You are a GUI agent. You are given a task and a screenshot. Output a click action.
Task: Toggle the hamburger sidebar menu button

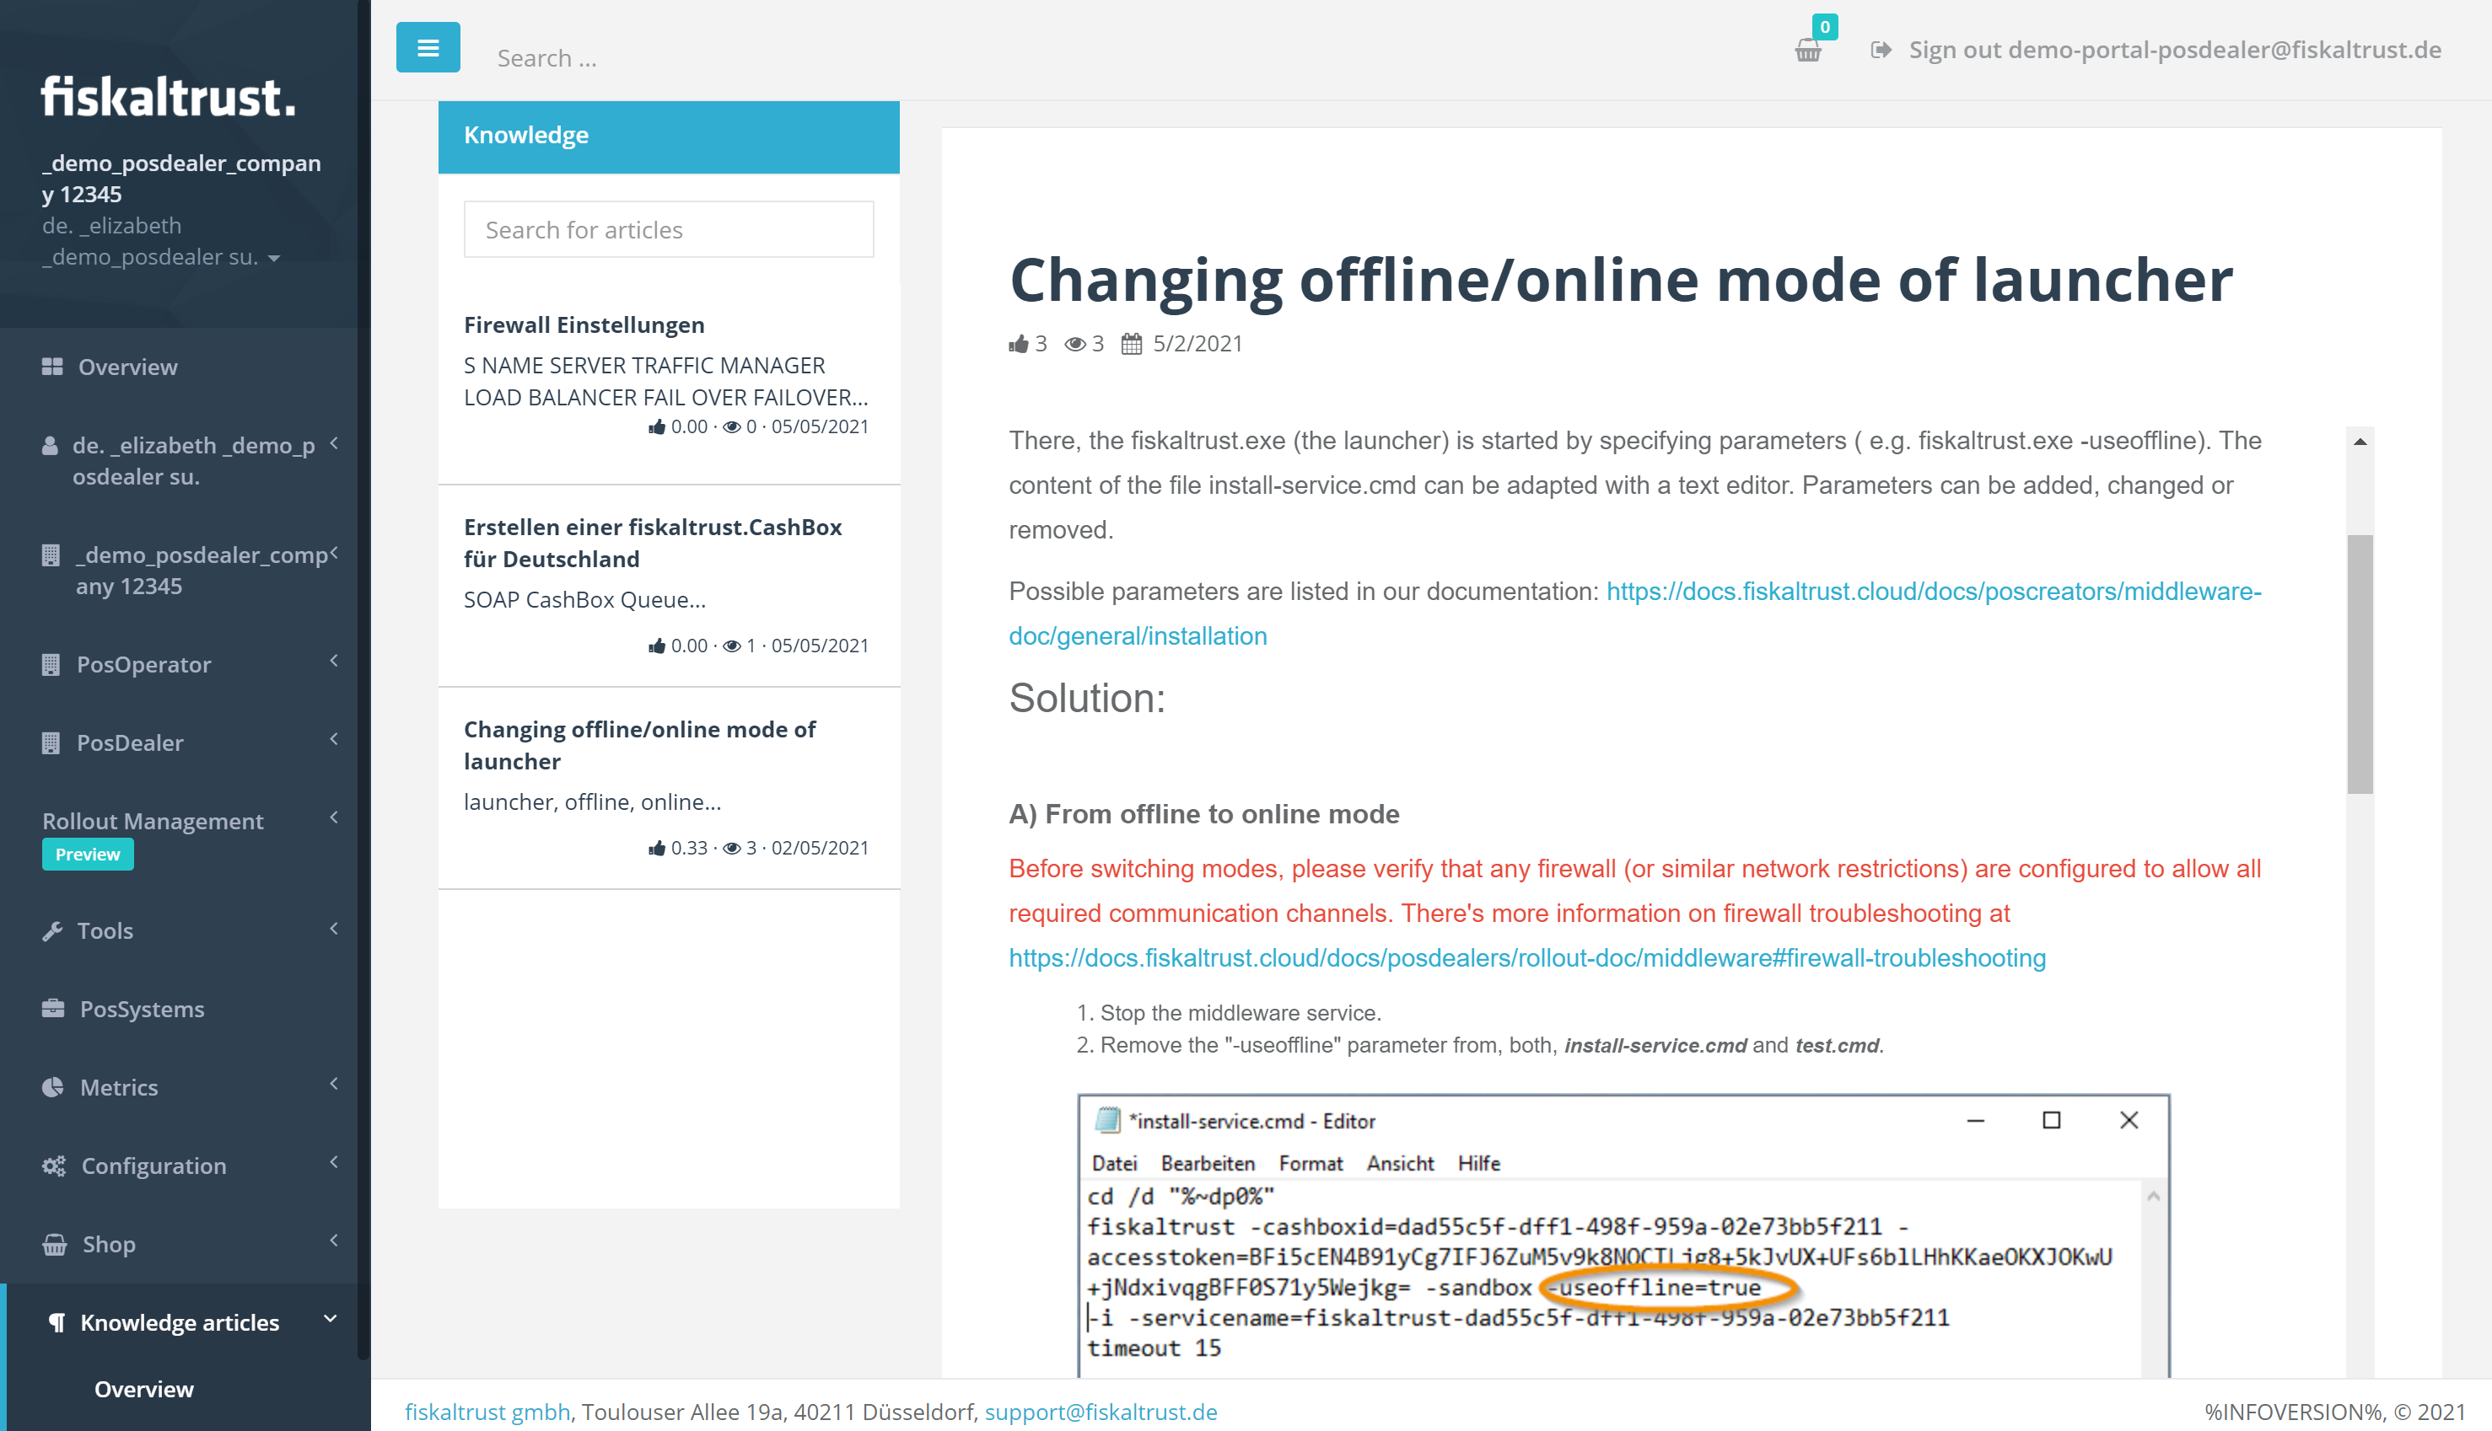[x=428, y=47]
